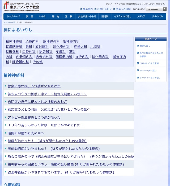
Task: Open 教会に導かれ、うつ病がいやされた testimony
Action: click(x=34, y=86)
